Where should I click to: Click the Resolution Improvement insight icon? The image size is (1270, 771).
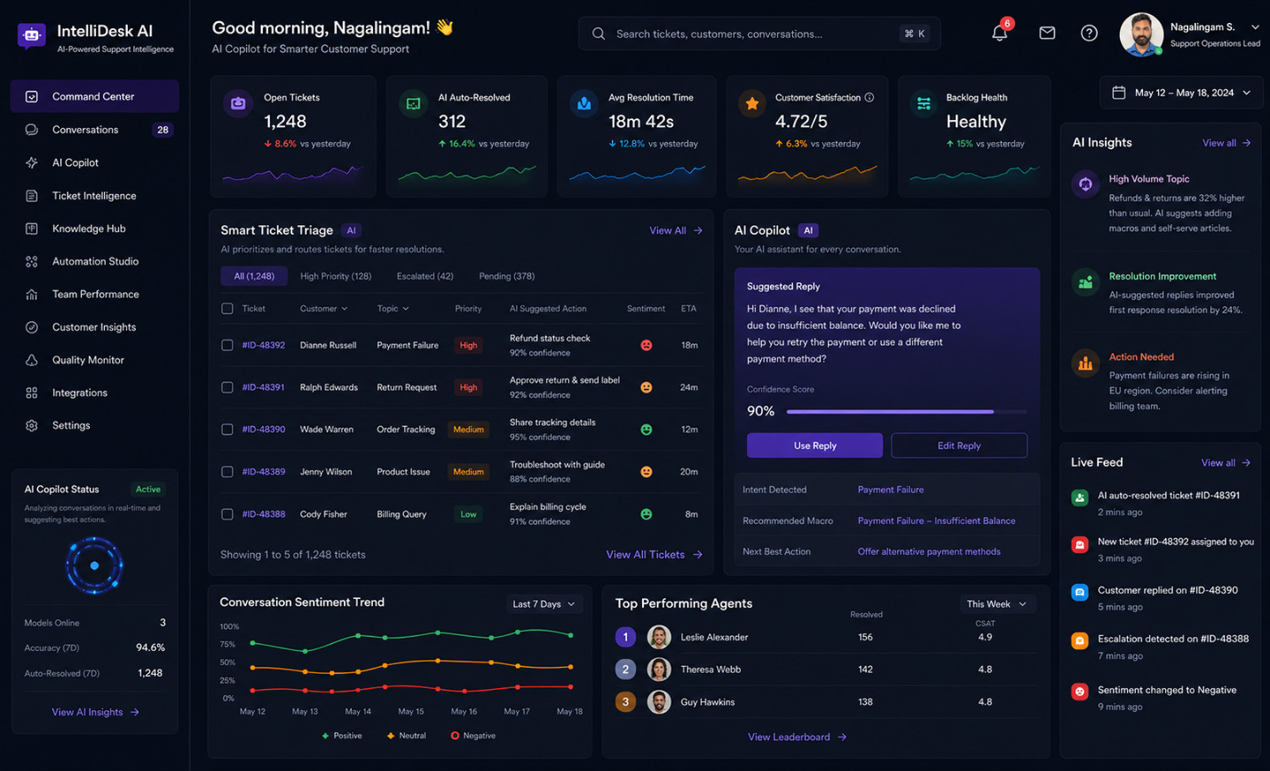pyautogui.click(x=1086, y=282)
